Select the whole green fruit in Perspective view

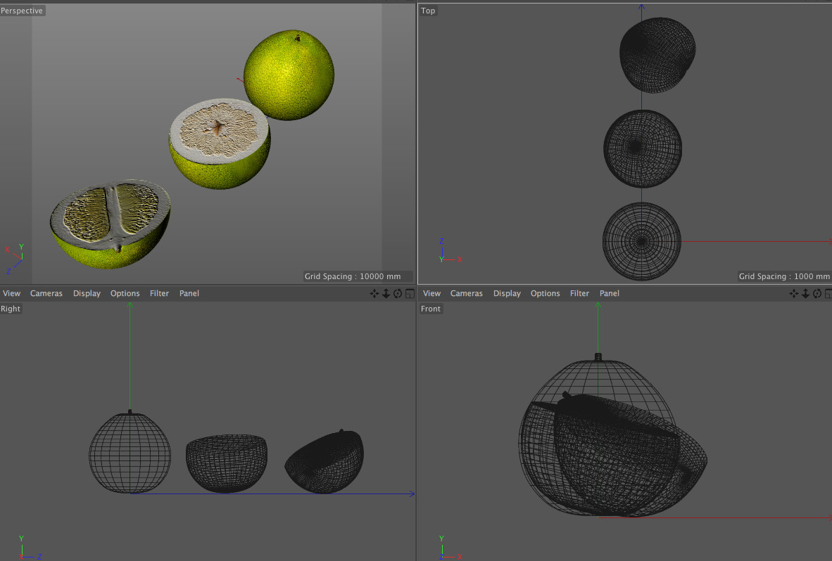(289, 75)
